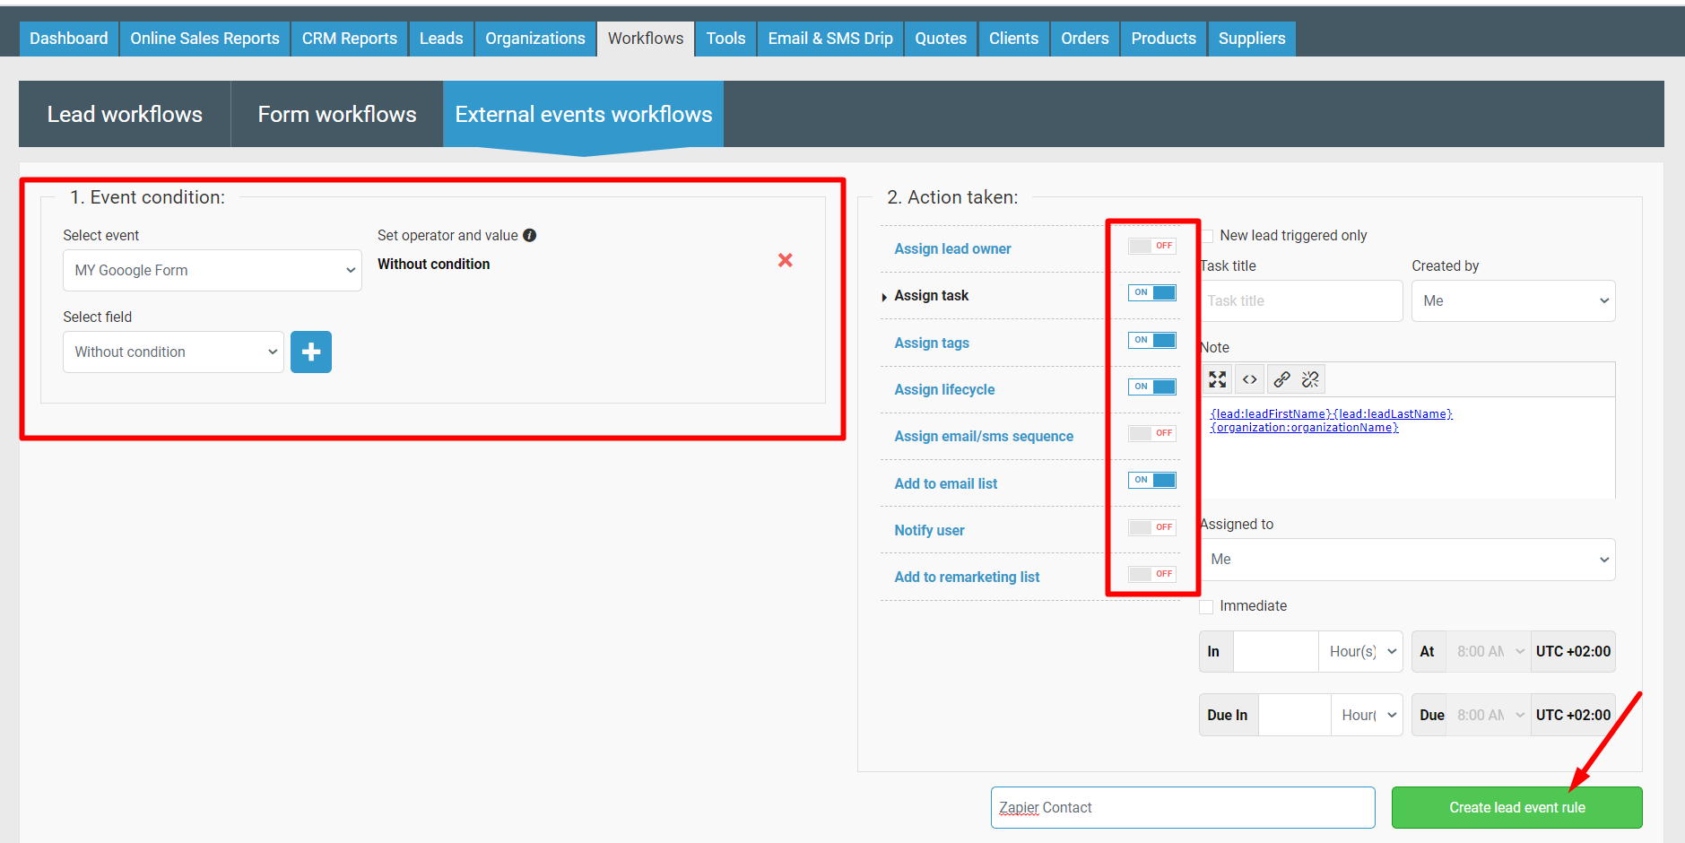Open the Orders tab
The width and height of the screenshot is (1685, 843).
pyautogui.click(x=1084, y=39)
